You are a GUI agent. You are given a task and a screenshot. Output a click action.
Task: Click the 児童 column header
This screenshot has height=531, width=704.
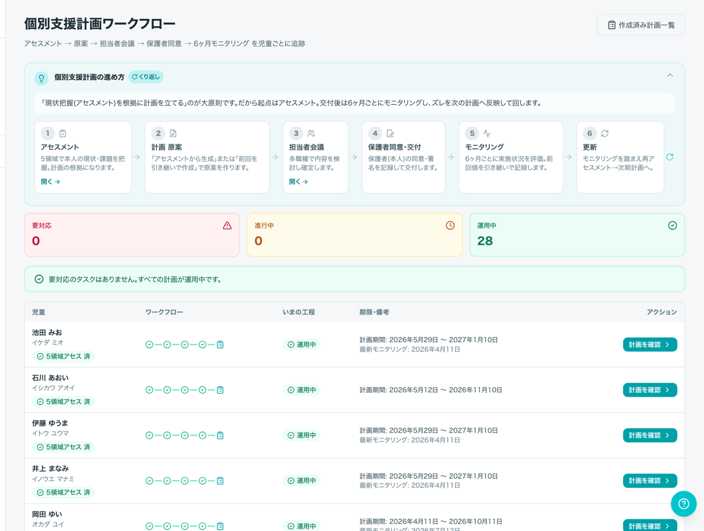tap(39, 312)
